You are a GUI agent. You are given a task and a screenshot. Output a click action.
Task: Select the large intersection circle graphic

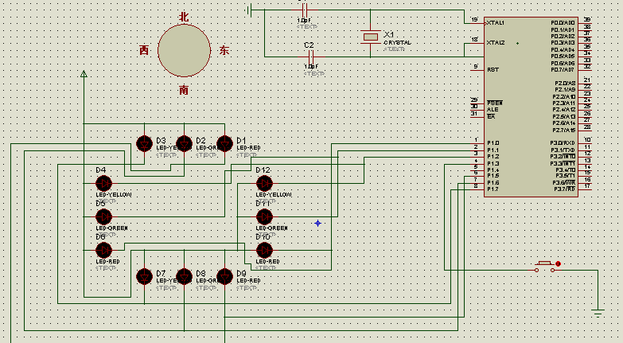pos(184,50)
